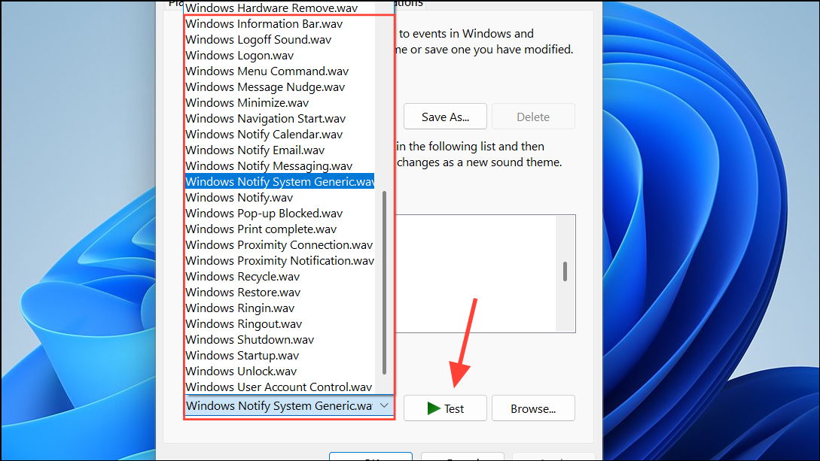Click the sound list dropdown scrollbar thumb
This screenshot has height=461, width=820.
pos(384,283)
